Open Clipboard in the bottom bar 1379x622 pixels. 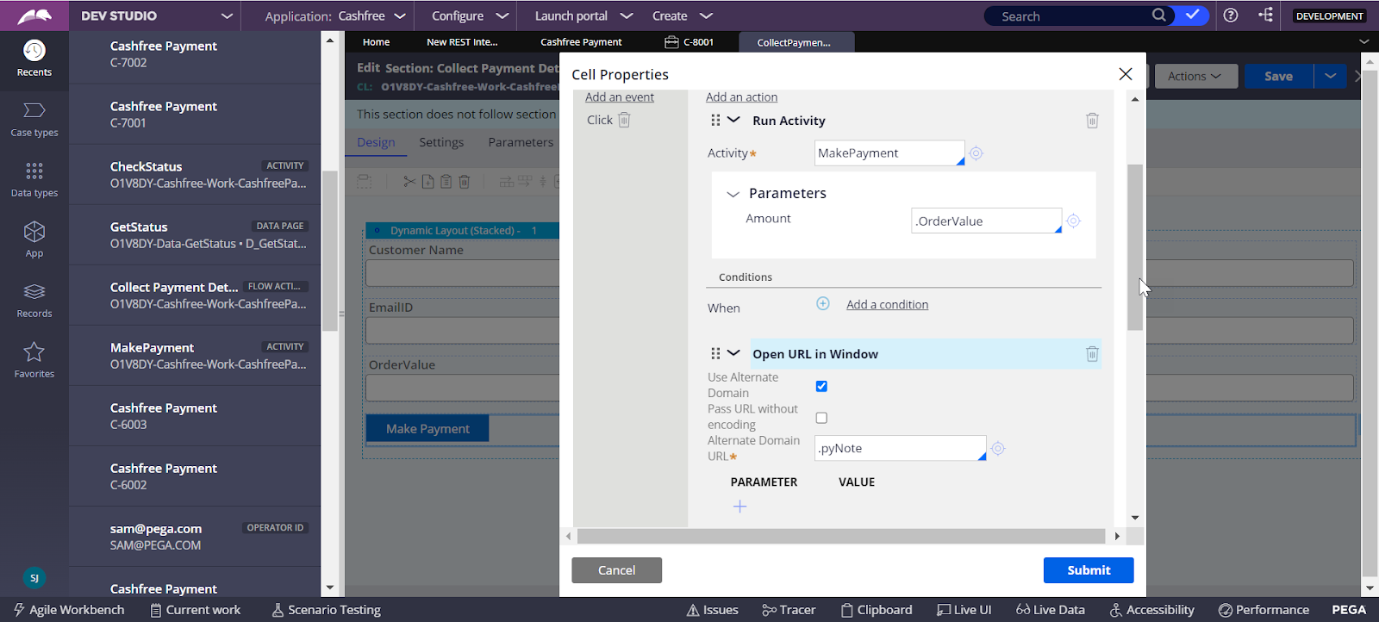pos(876,610)
